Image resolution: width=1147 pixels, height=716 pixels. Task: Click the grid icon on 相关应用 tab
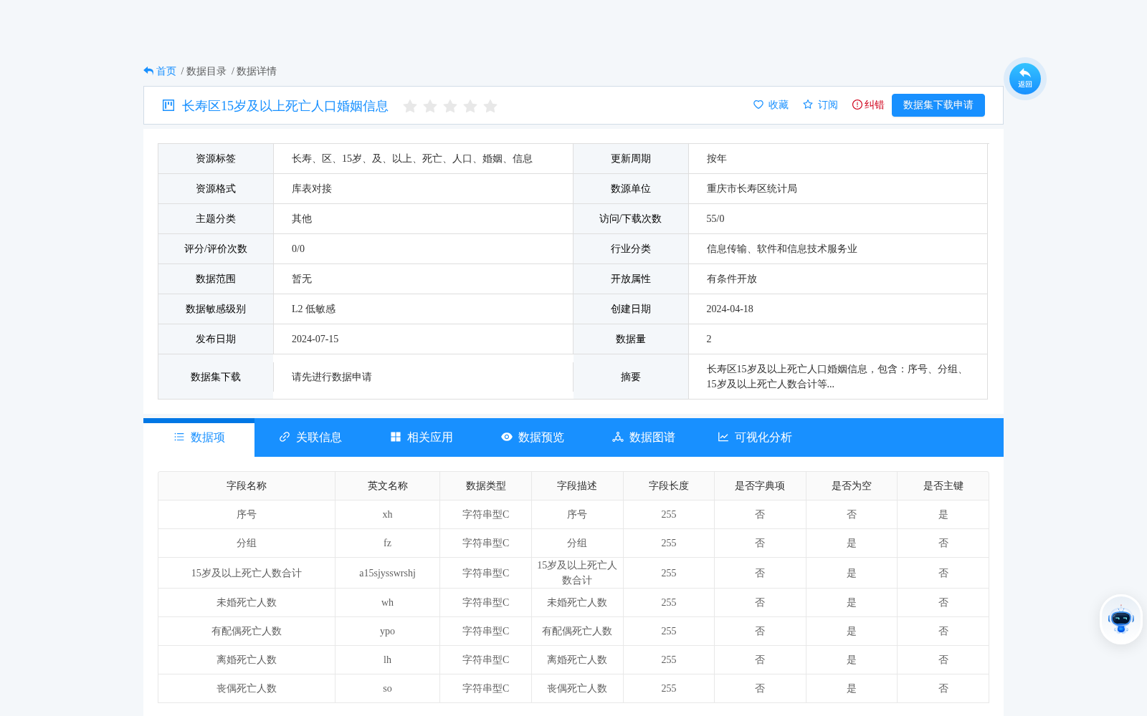click(396, 437)
